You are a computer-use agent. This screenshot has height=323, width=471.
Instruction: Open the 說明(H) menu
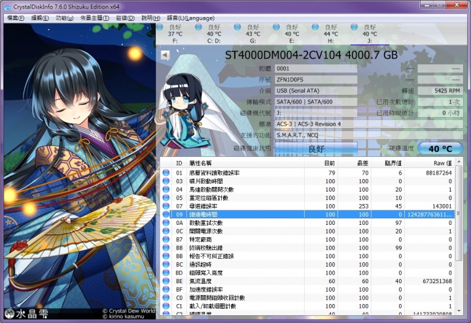tap(150, 18)
